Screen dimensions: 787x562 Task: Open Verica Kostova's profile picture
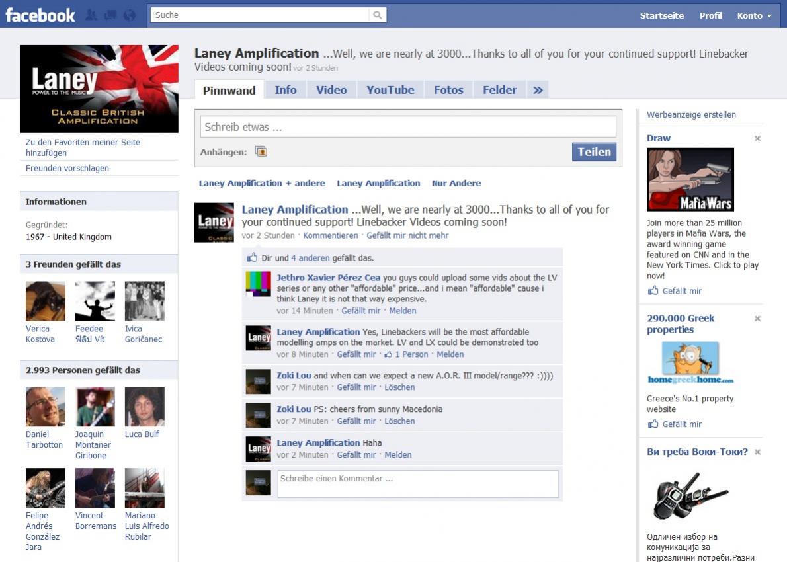pyautogui.click(x=46, y=301)
